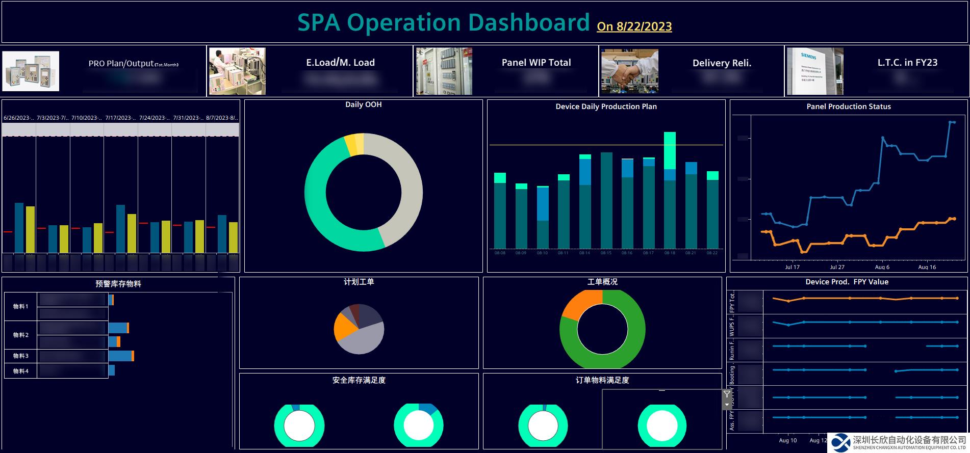
Task: Click the 08-18 bar in Device Daily Production Plan
Action: coord(670,204)
